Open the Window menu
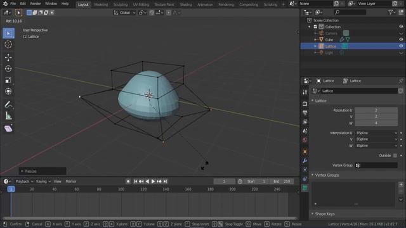Viewport: 406px width, 228px height. coord(51,4)
